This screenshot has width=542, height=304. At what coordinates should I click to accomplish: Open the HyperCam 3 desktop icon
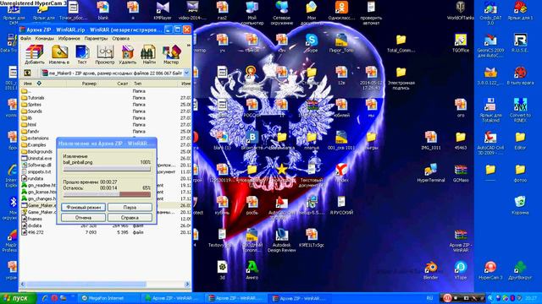490,270
